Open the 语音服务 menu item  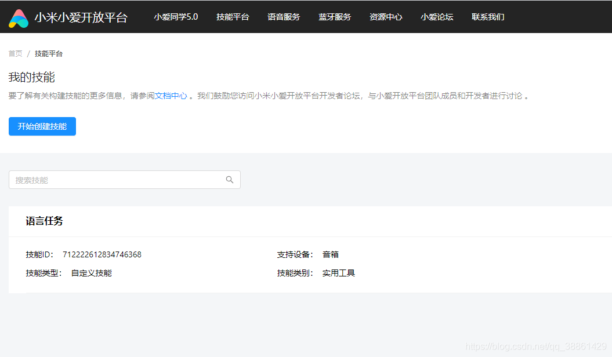point(284,17)
